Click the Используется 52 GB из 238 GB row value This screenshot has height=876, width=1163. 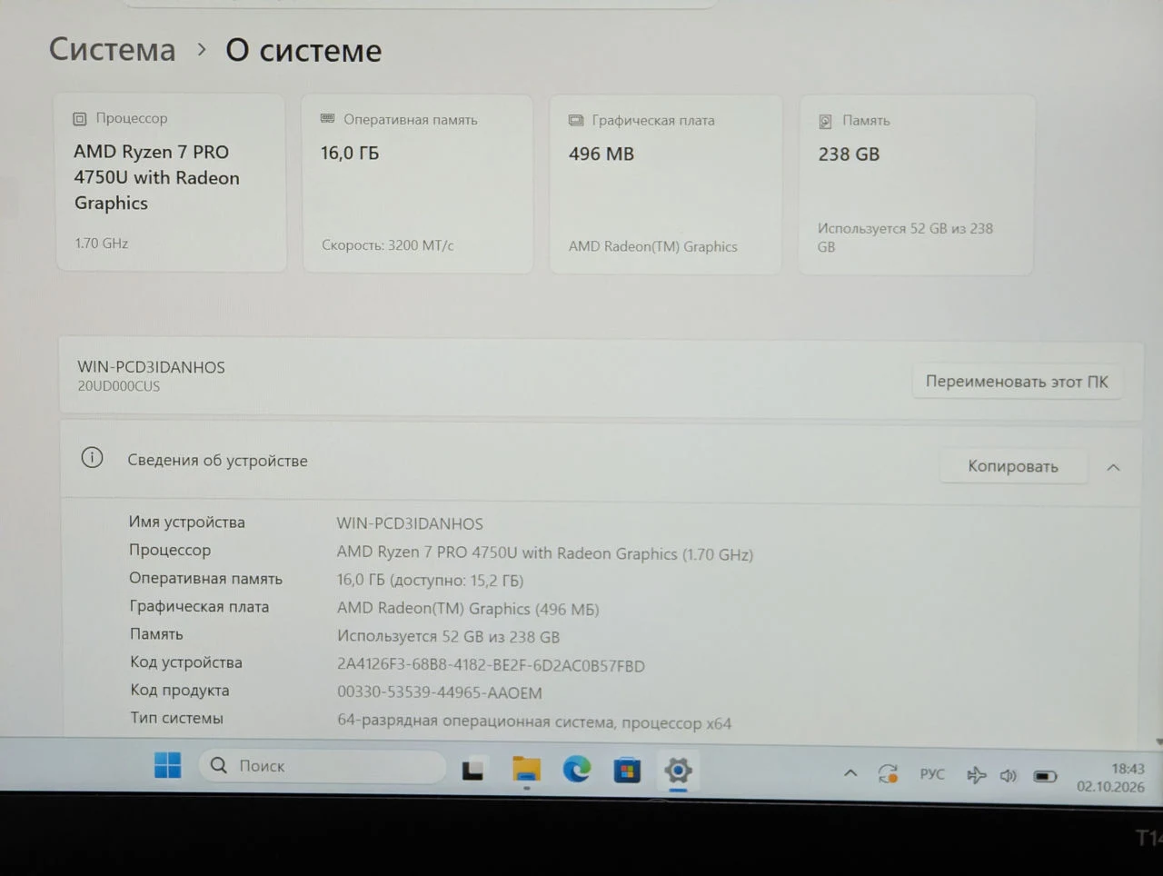[x=448, y=637]
